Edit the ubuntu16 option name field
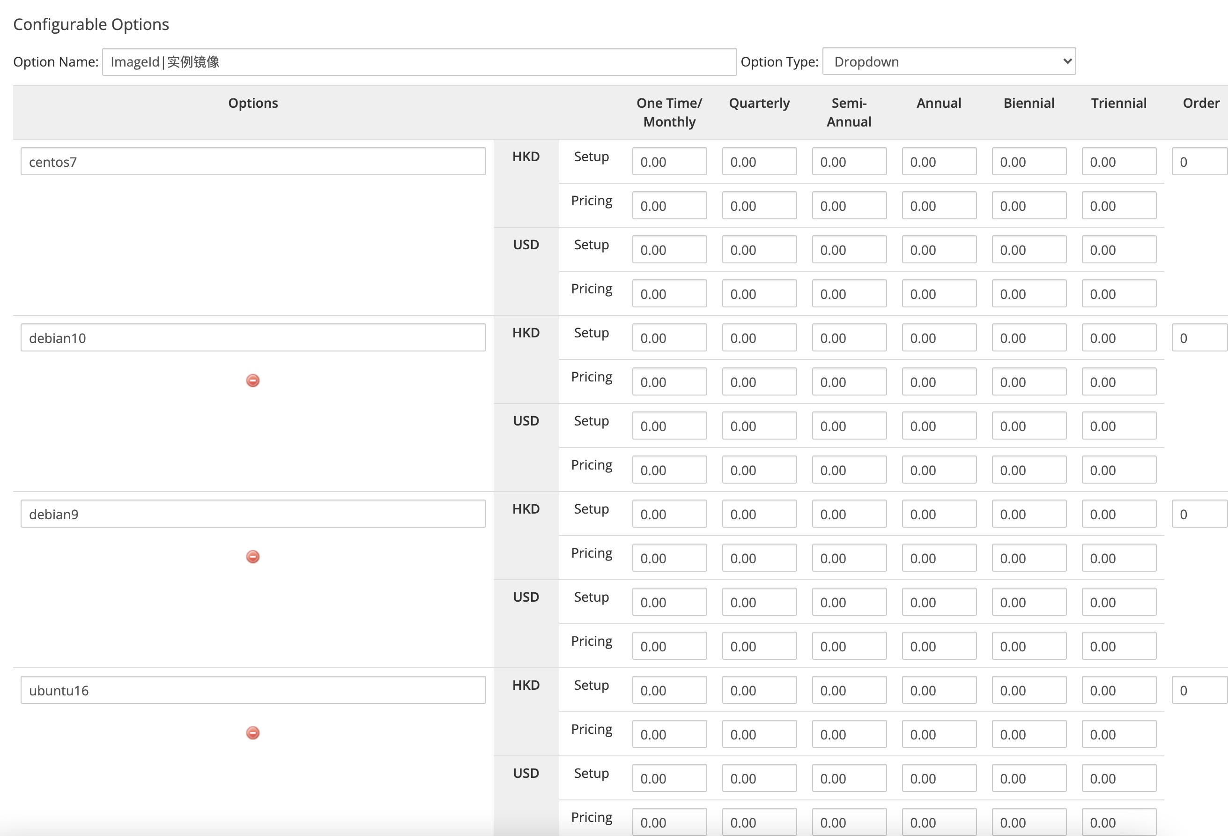Screen dimensions: 1228x836 point(253,689)
